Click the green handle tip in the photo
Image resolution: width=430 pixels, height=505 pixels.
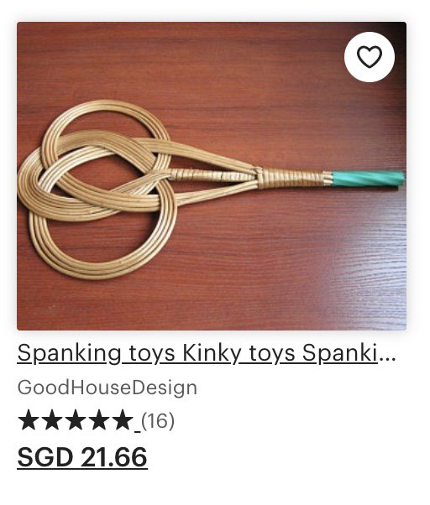pos(369,179)
